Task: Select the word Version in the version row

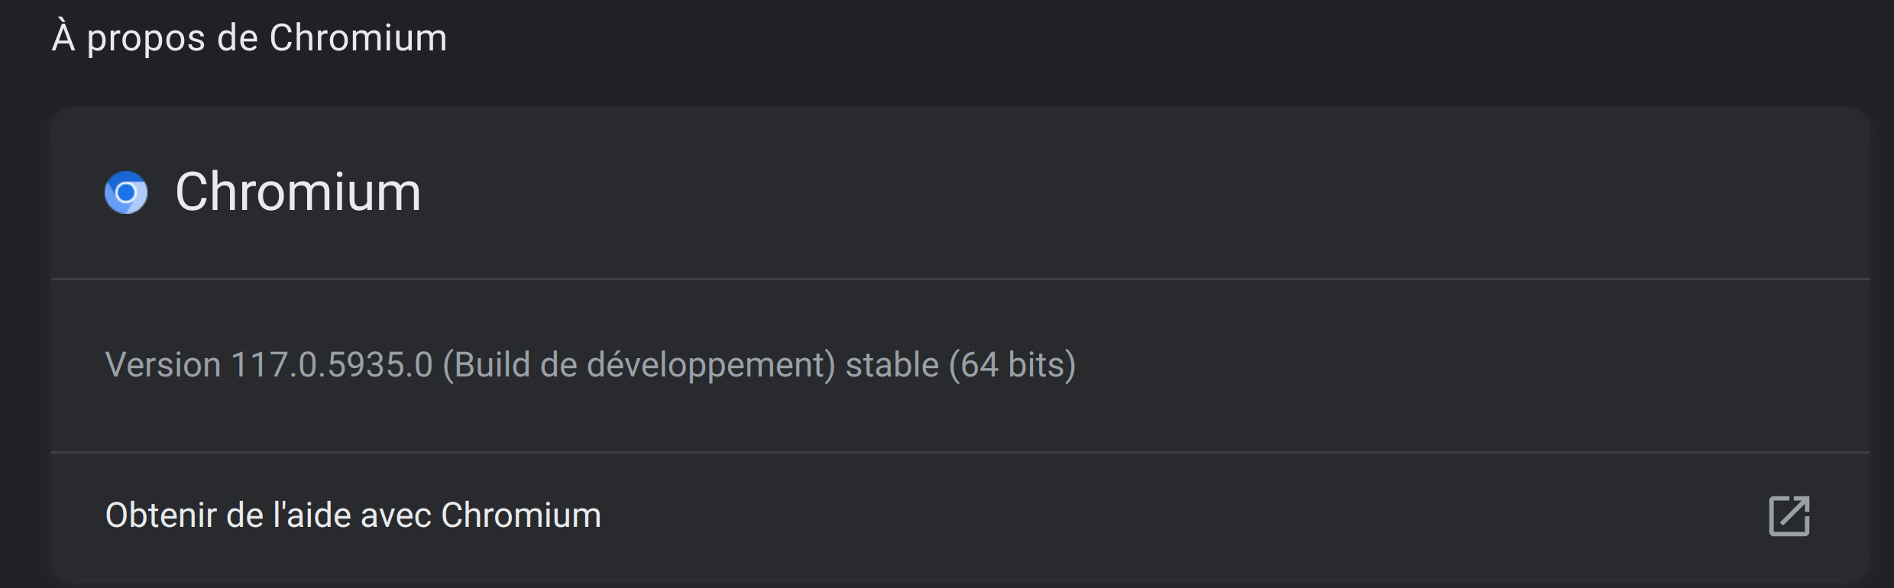Action: [163, 365]
